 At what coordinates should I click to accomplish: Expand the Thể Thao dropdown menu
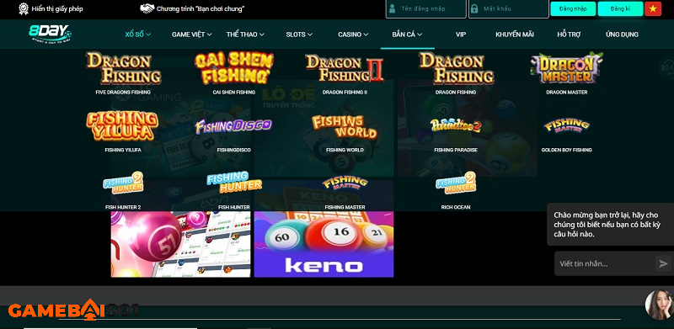[245, 34]
